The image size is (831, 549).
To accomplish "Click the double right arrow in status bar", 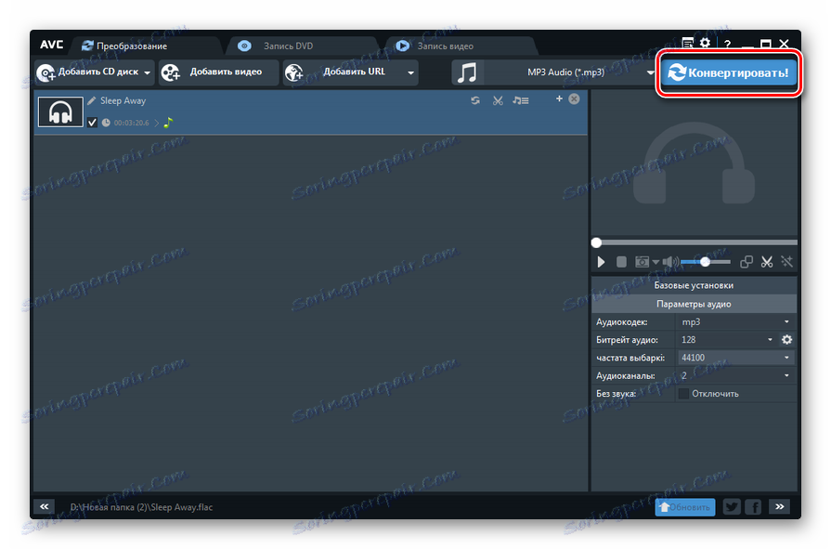I will [x=780, y=507].
